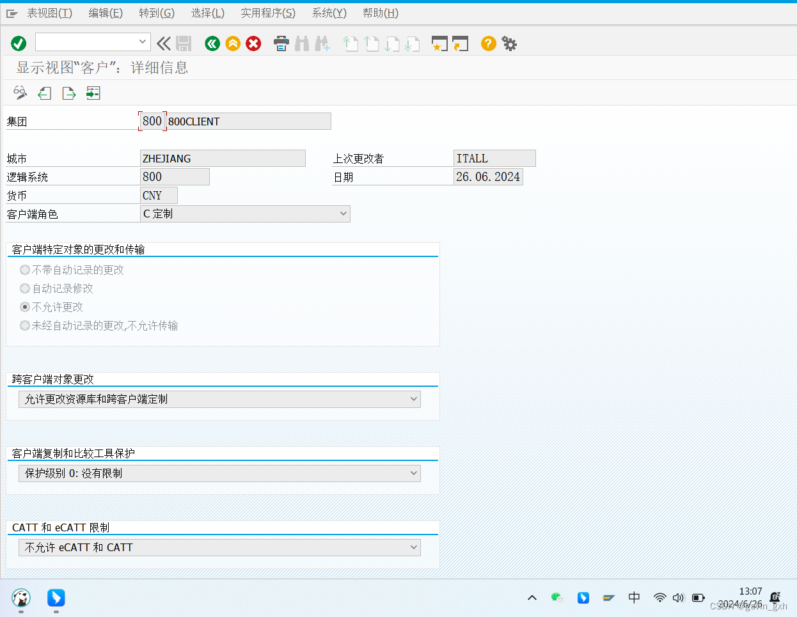The image size is (797, 617).
Task: Select another entry icon with green arrow
Action: tap(93, 93)
